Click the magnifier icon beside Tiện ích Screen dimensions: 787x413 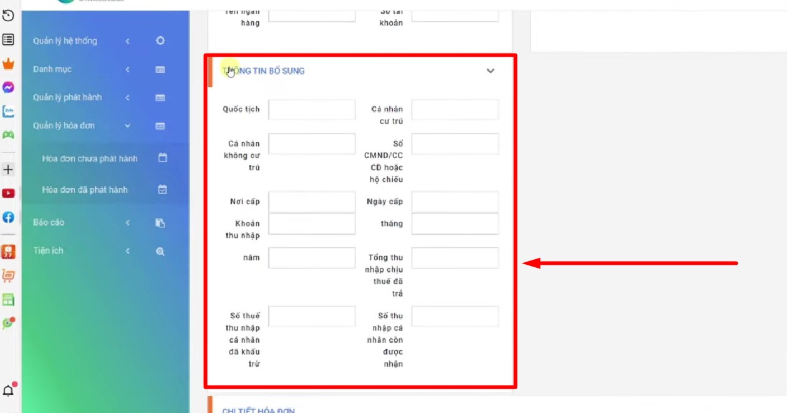click(160, 251)
